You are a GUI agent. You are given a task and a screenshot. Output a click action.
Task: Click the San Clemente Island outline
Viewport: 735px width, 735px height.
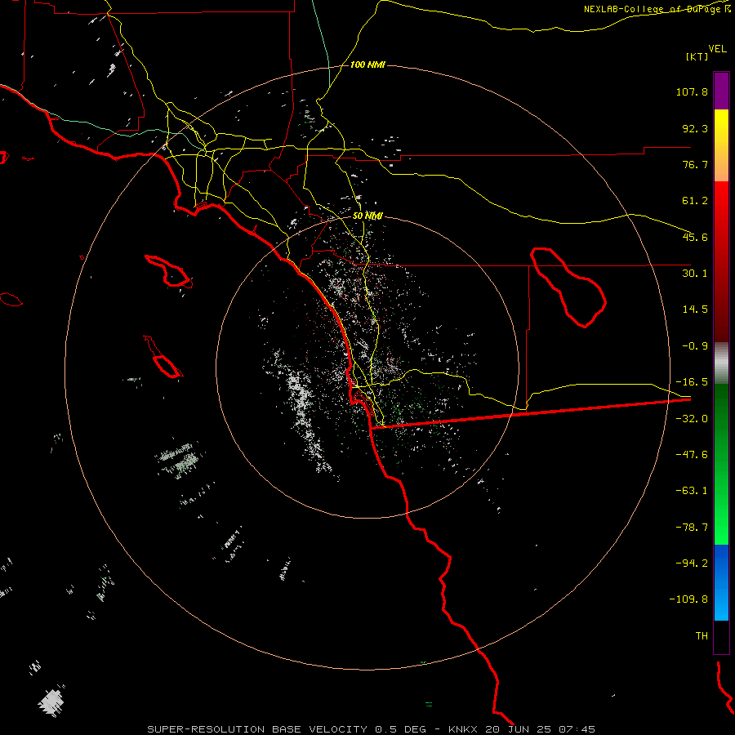[163, 358]
